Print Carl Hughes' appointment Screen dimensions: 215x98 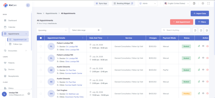click(207, 93)
